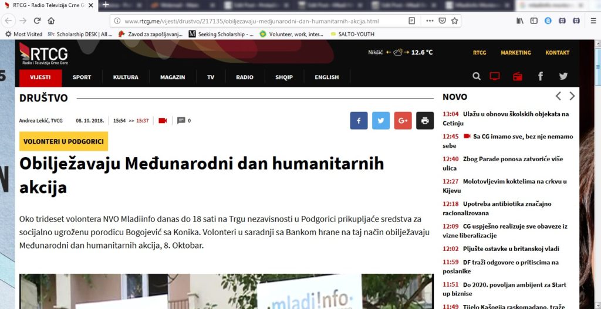The height and width of the screenshot is (309, 601).
Task: Click the browser vertical scrollbar
Action: pos(598,176)
